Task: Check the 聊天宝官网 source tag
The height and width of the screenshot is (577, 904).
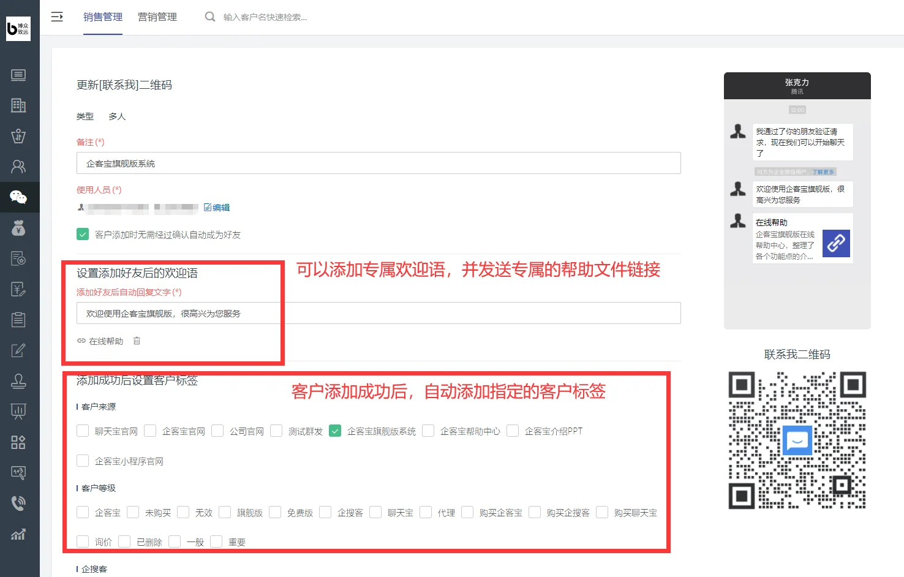Action: click(83, 431)
